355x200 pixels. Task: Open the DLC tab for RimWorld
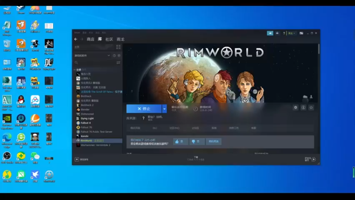(155, 128)
